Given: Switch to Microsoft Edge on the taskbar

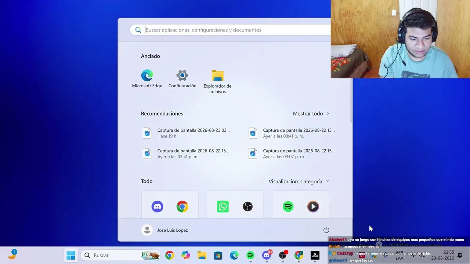Looking at the screenshot, I should [x=234, y=255].
